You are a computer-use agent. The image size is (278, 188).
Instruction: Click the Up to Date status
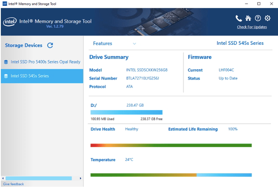point(228,78)
